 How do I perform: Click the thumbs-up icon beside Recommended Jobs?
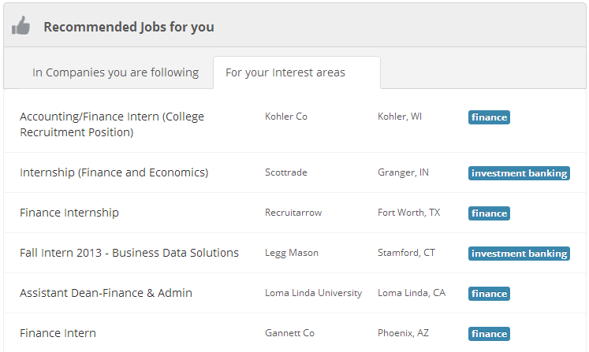pyautogui.click(x=21, y=25)
